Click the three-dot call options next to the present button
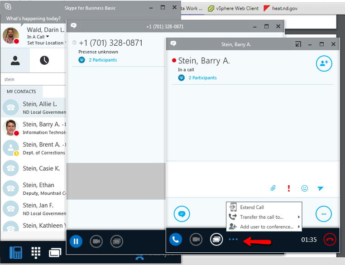Screen dimensions: 345x265 pos(233,239)
